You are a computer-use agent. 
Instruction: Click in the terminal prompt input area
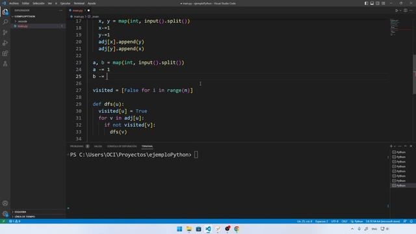click(x=196, y=155)
